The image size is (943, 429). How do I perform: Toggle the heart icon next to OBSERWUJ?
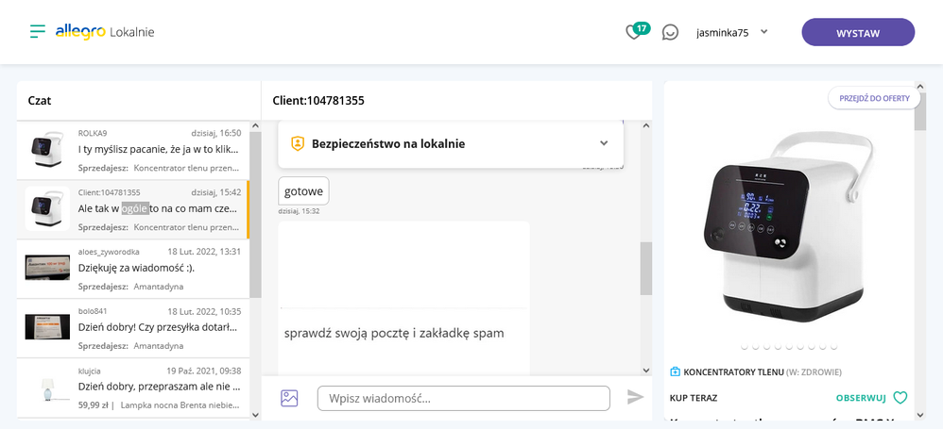pos(900,398)
